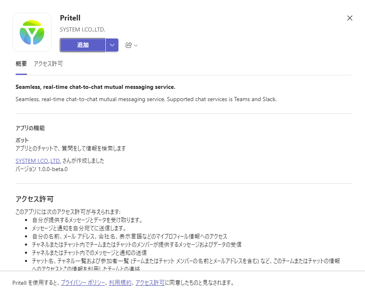
Task: Expand the share options chevron
Action: [136, 45]
